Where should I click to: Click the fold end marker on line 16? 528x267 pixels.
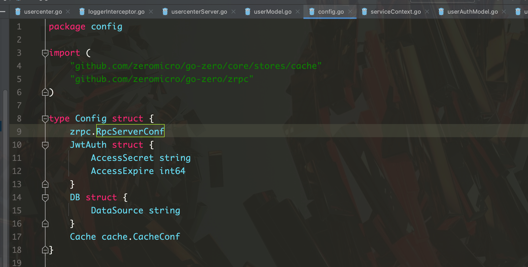coord(45,224)
